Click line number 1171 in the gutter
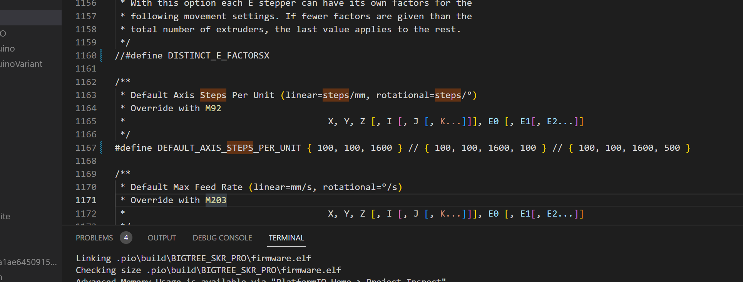The image size is (743, 282). [86, 200]
